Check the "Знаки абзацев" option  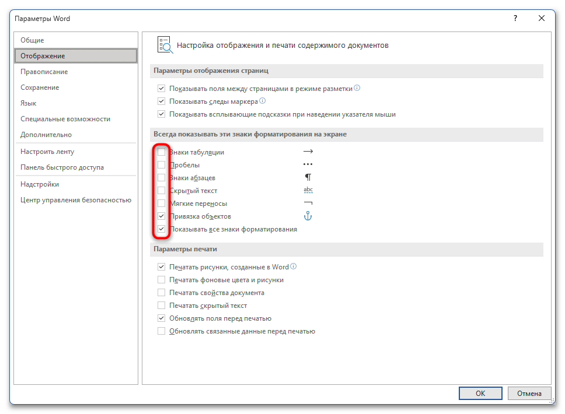pos(162,178)
